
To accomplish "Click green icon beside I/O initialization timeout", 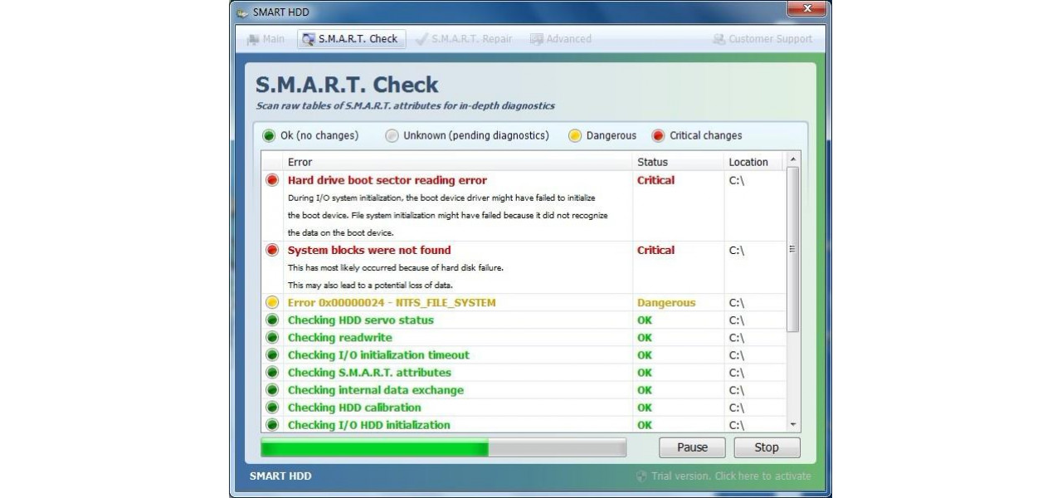I will [x=271, y=355].
